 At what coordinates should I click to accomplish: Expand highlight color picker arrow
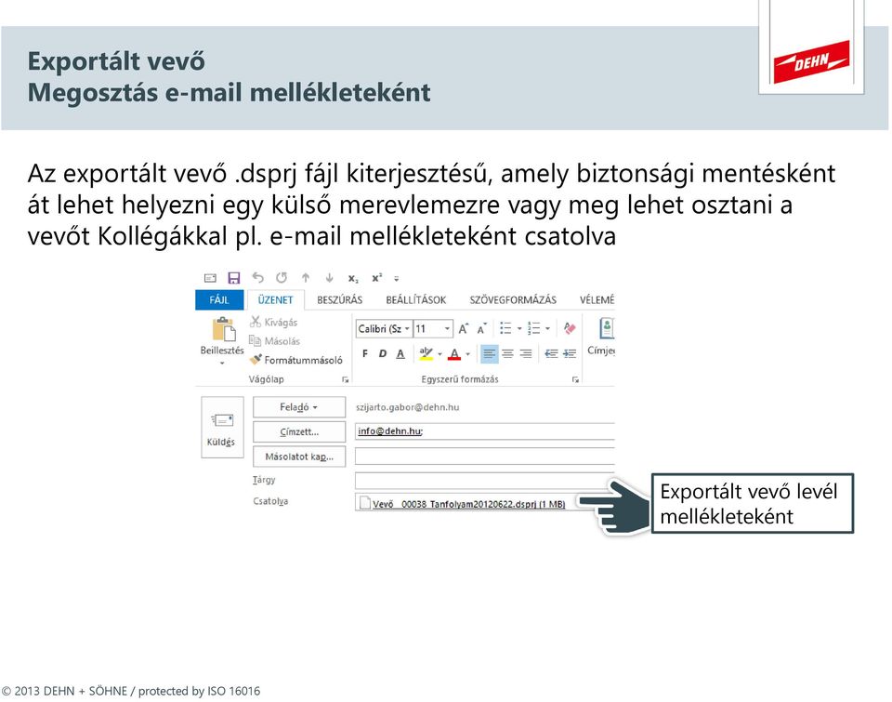(439, 354)
